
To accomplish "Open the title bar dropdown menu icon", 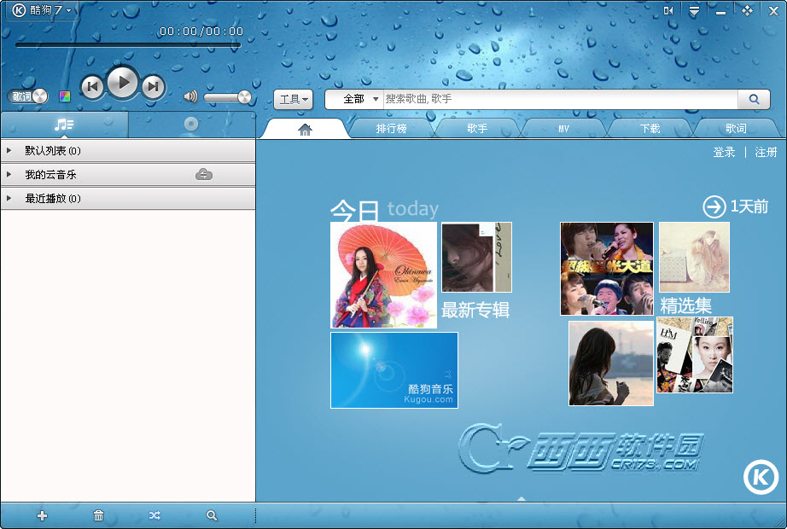I will pyautogui.click(x=694, y=11).
